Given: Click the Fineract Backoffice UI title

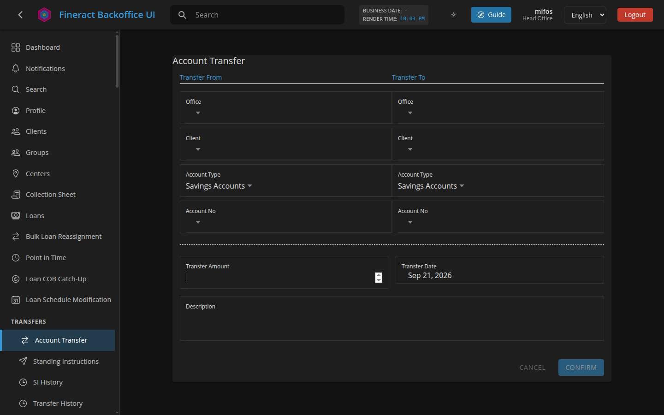Looking at the screenshot, I should 107,15.
